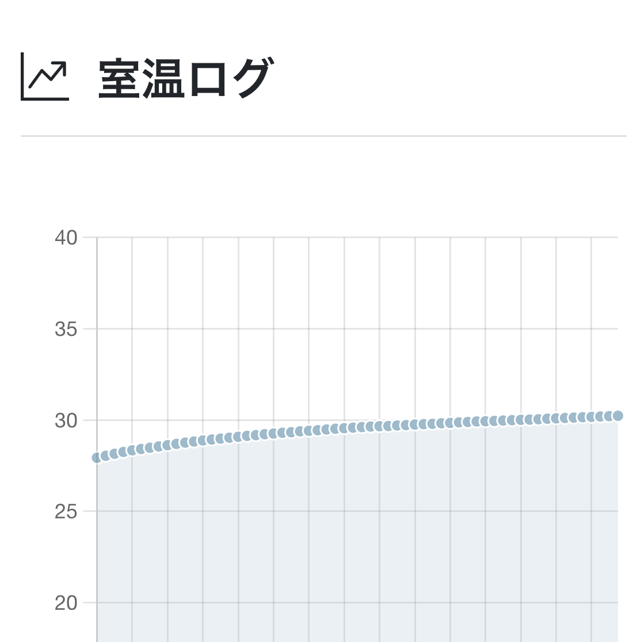
Task: Click the horizontal divider under the heading
Action: click(x=323, y=136)
